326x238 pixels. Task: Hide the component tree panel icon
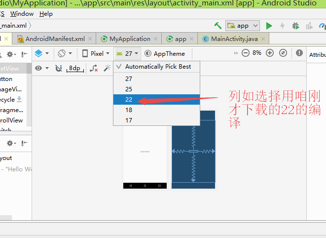pyautogui.click(x=24, y=143)
